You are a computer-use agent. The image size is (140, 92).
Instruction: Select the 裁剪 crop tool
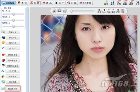click(137, 3)
